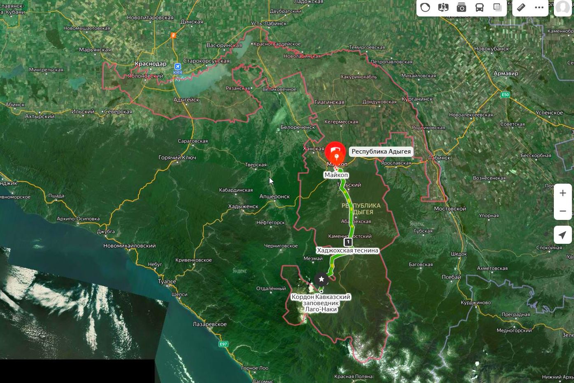Show public transport with the bus icon
This screenshot has height=383, width=574.
[x=479, y=7]
